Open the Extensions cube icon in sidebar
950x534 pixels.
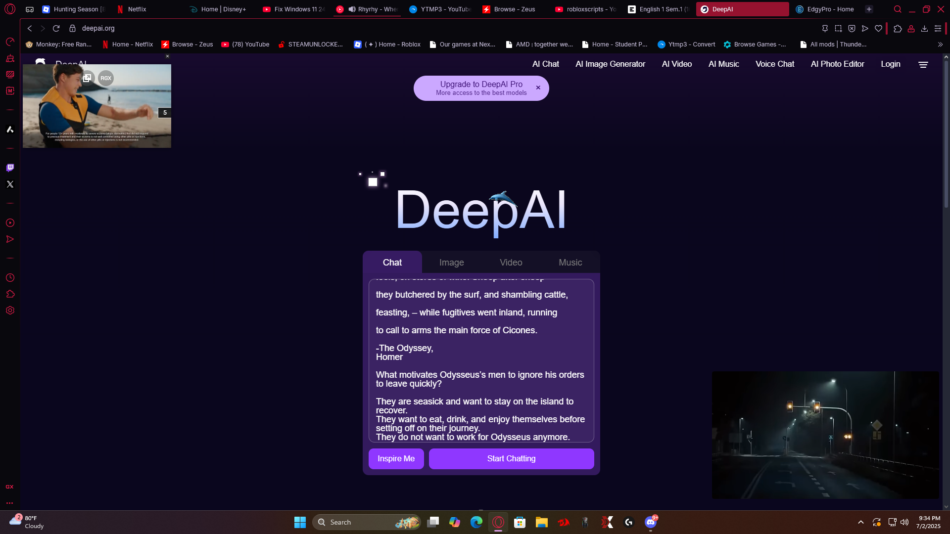pos(10,294)
